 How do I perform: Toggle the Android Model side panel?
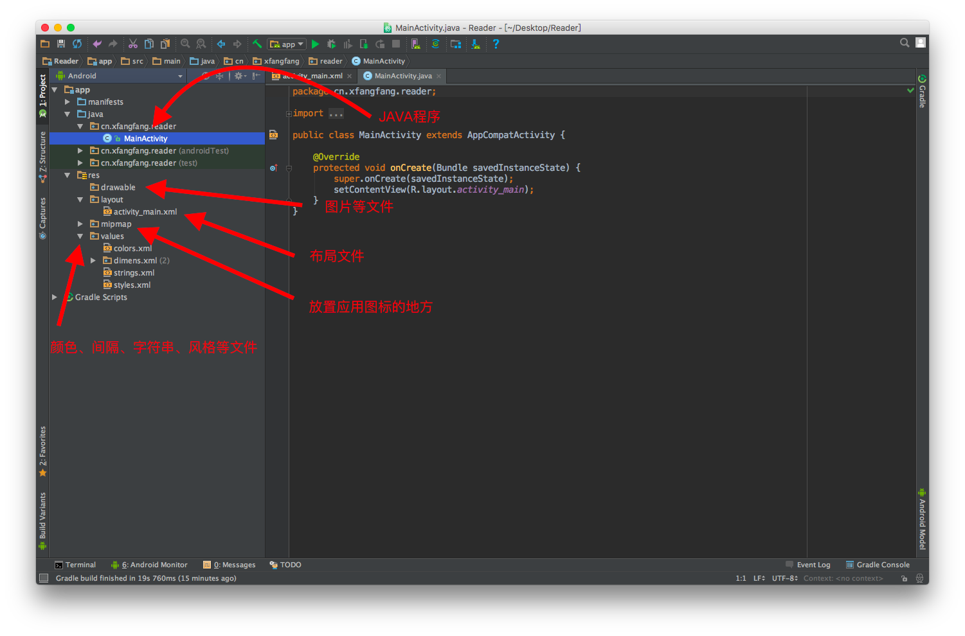point(922,519)
